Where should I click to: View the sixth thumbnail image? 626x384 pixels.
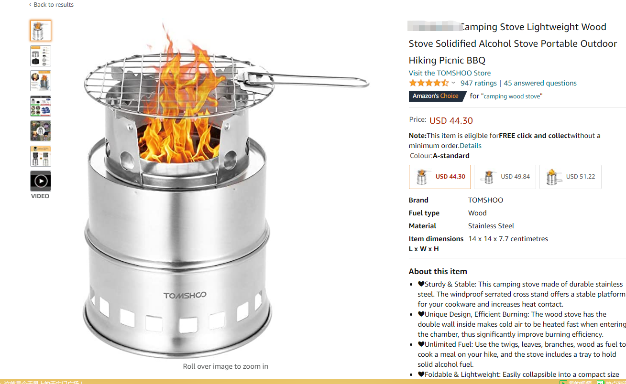pyautogui.click(x=41, y=156)
